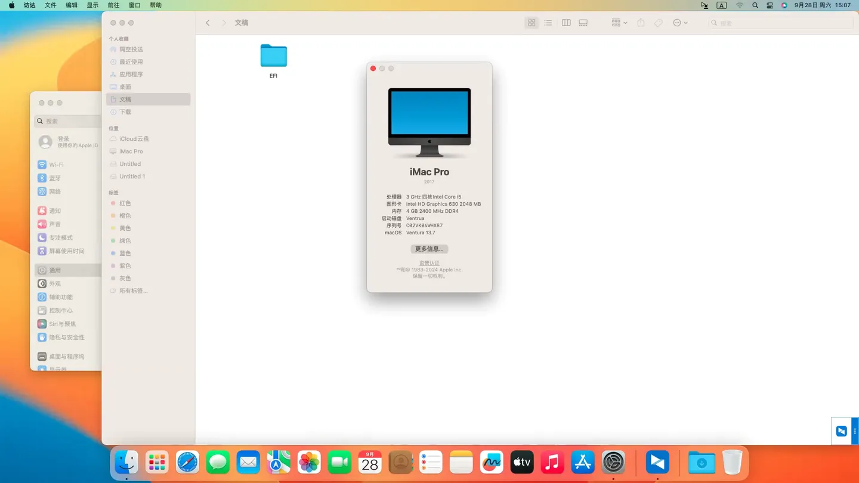
Task: Open Siri与聚焦 in System Settings
Action: (x=68, y=324)
